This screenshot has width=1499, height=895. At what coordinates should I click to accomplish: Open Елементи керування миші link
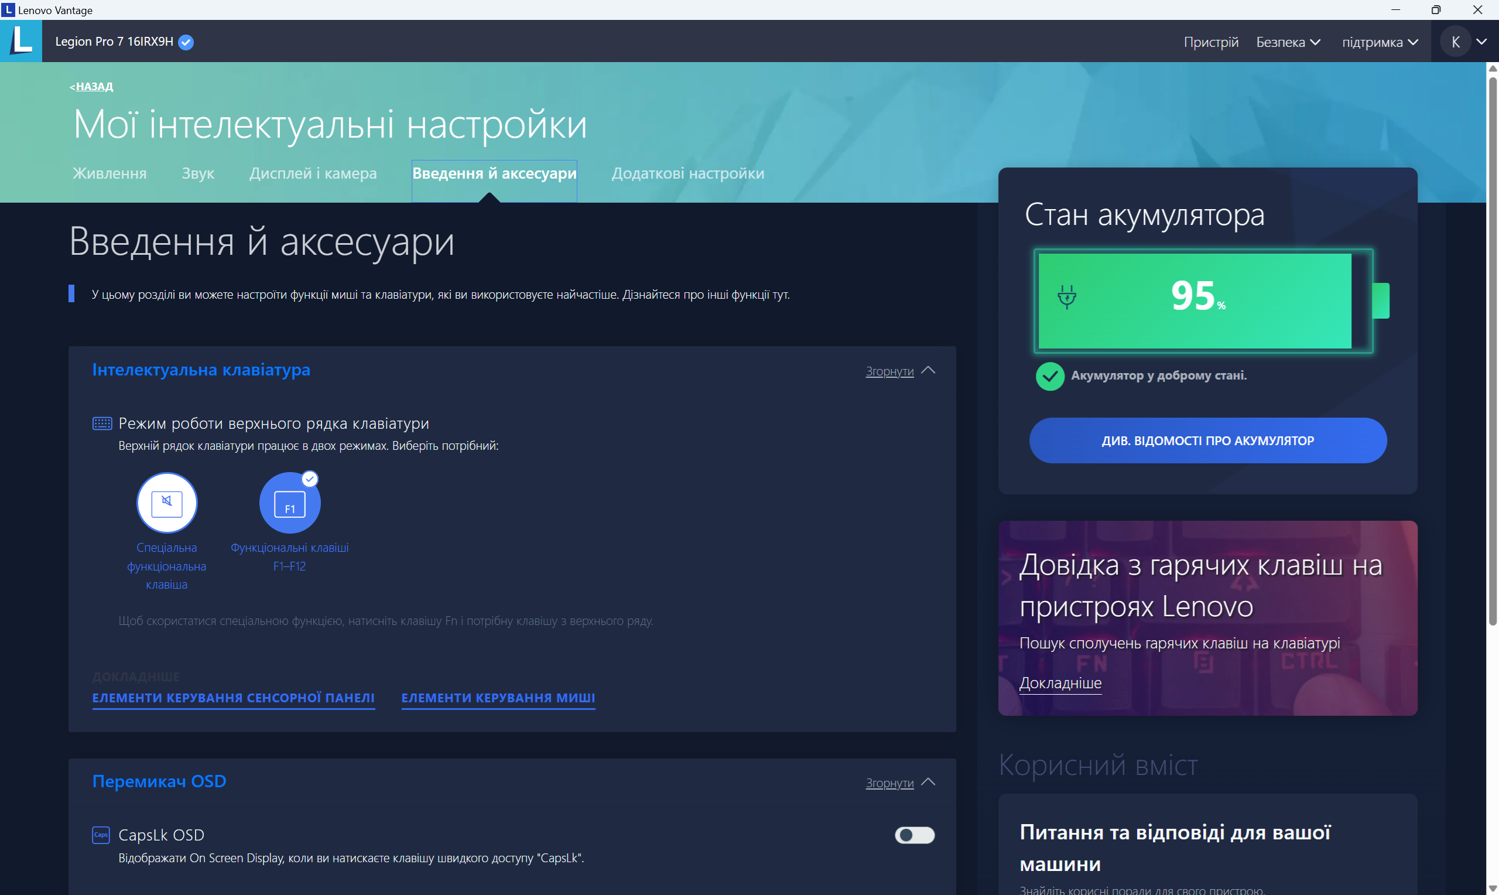[498, 698]
